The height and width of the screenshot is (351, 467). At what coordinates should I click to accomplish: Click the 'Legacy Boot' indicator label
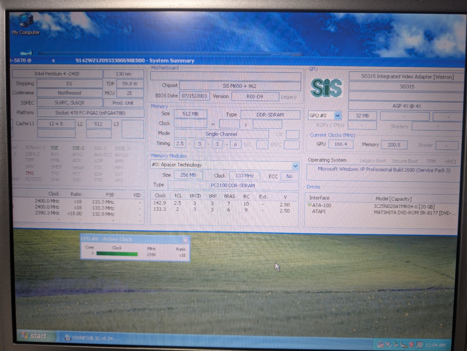373,161
